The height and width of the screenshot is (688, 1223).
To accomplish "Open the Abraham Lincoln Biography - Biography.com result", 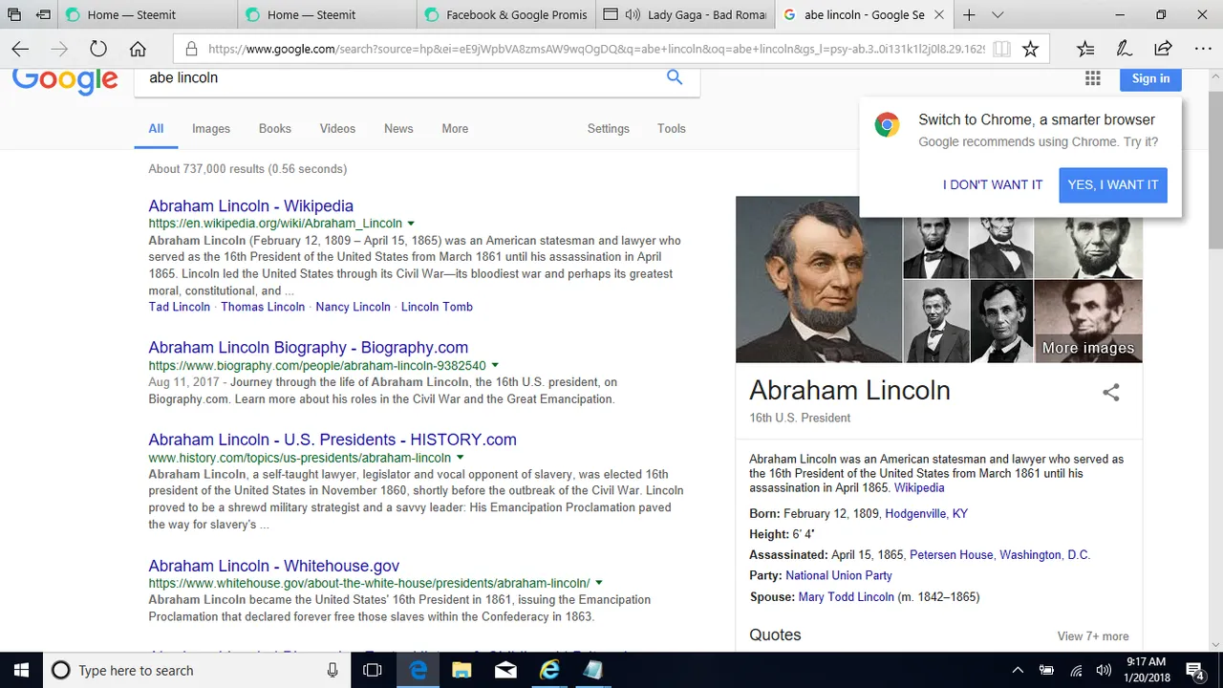I will pyautogui.click(x=309, y=348).
